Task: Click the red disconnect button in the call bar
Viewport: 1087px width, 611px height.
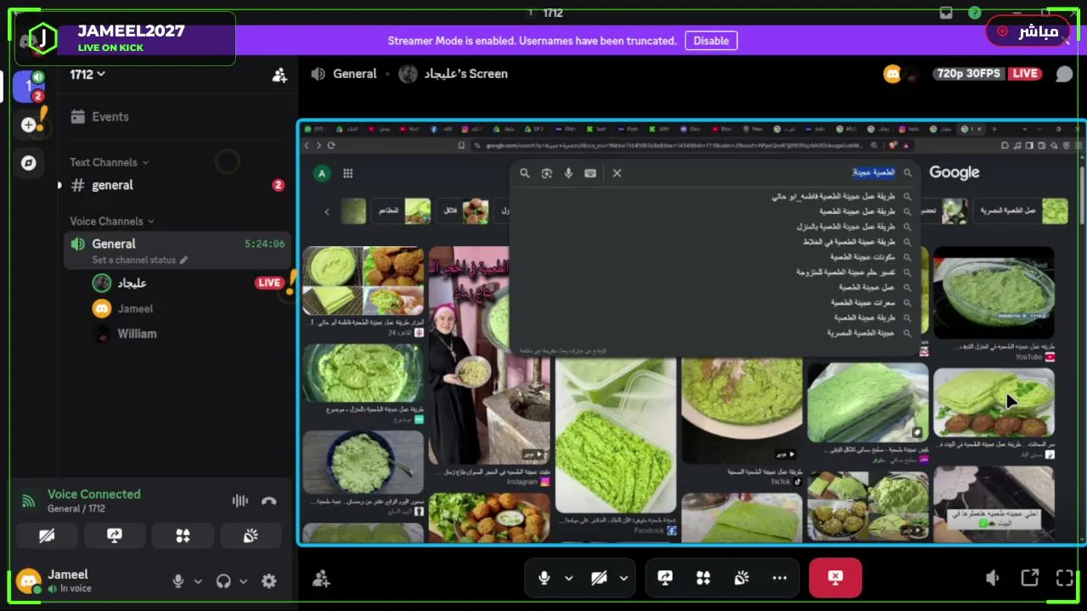Action: pos(836,578)
